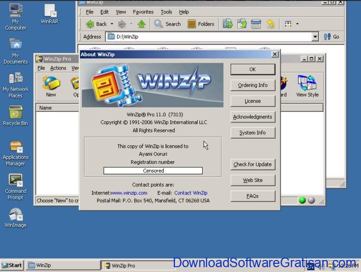Screen dimensions: 361x272
Task: Open File menu in WinZip Pro window
Action: click(41, 68)
